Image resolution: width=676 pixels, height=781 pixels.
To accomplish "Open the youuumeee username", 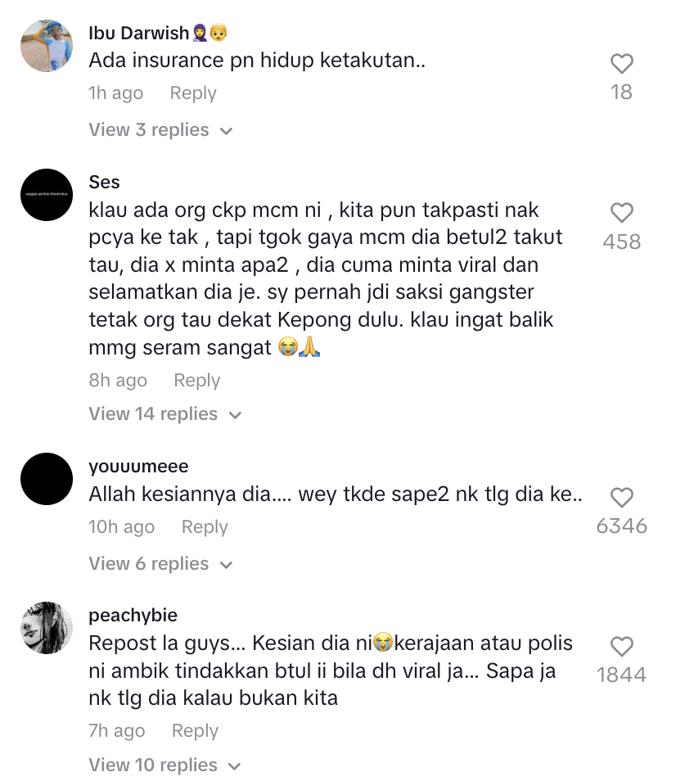I will (138, 467).
